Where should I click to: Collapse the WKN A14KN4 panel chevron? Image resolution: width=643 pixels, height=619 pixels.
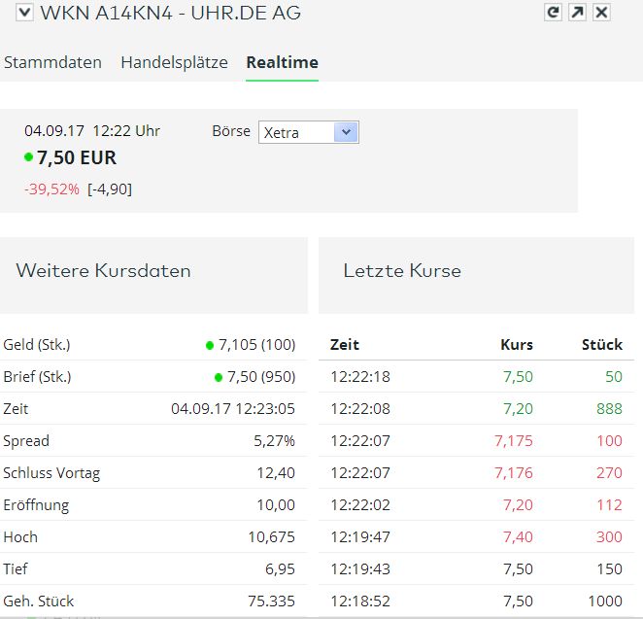[24, 13]
